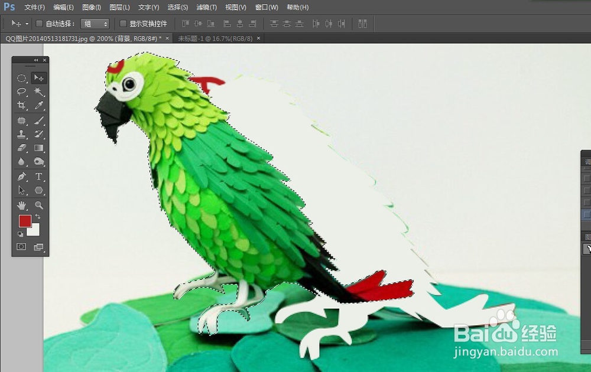Open the 视图(V) menu

point(236,7)
